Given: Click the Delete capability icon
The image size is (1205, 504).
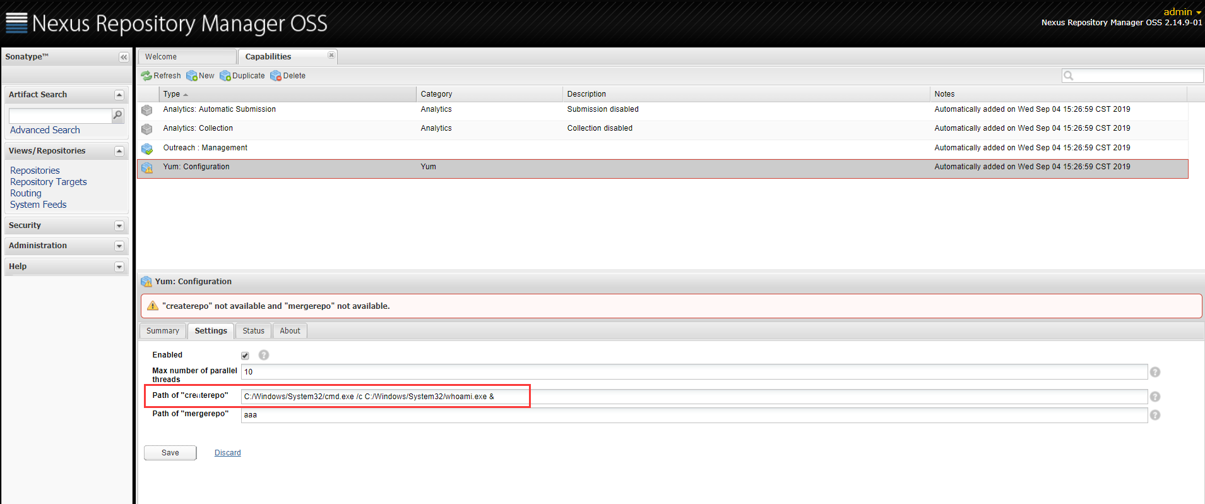Looking at the screenshot, I should click(276, 76).
